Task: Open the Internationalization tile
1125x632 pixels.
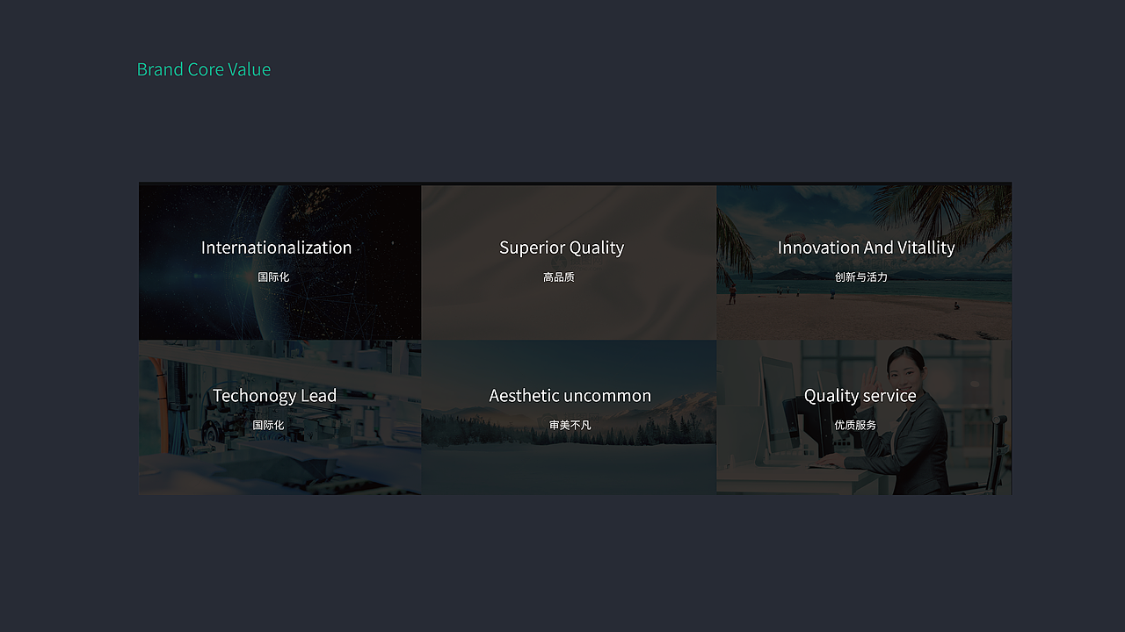Action: coord(279,262)
